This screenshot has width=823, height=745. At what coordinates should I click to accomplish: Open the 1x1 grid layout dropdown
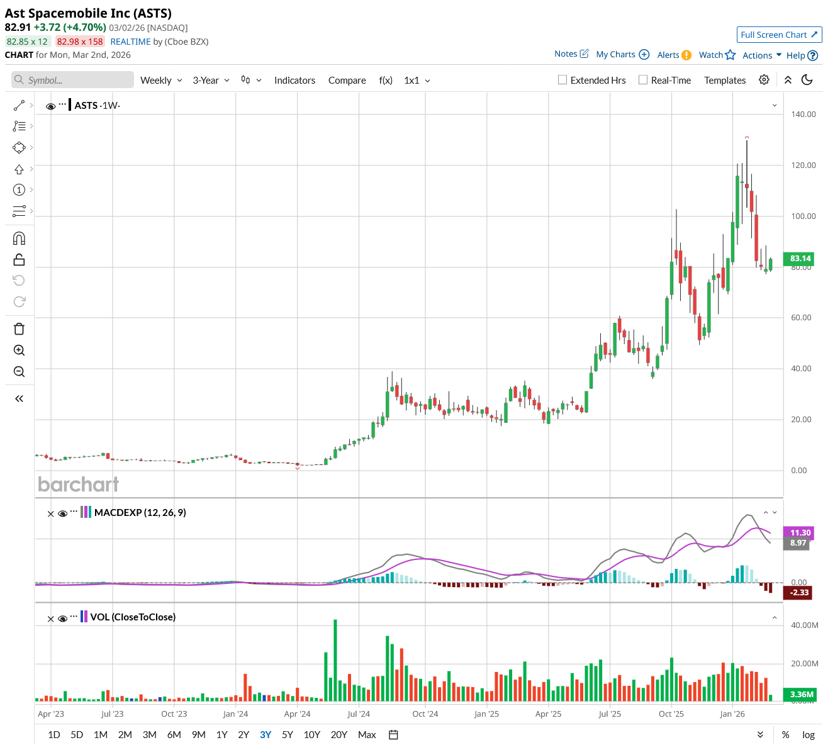pos(417,81)
